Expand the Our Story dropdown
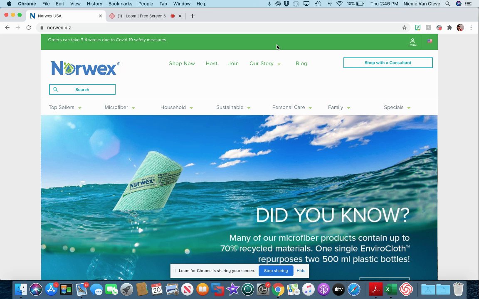Screen dimensions: 479x299 click(265, 64)
